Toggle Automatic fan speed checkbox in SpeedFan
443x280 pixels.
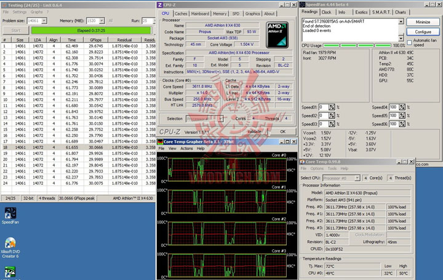pyautogui.click(x=409, y=42)
